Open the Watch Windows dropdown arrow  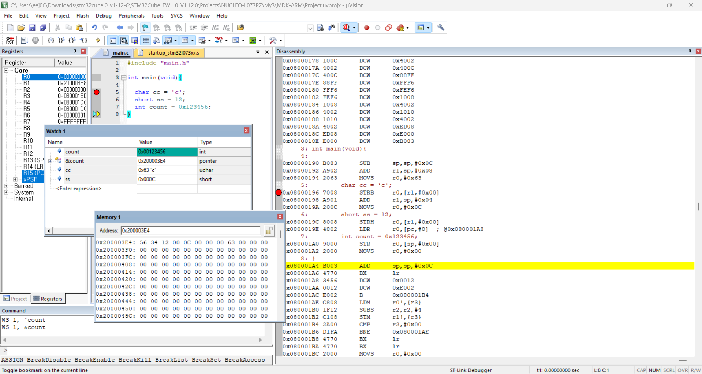(x=176, y=41)
